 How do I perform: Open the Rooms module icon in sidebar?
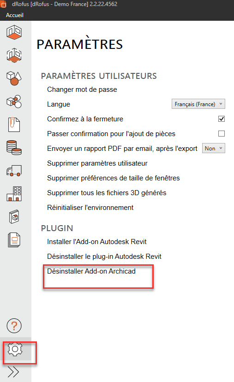[14, 32]
